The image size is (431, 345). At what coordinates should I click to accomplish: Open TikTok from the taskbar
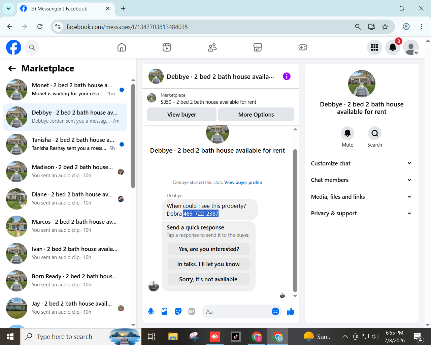[235, 337]
